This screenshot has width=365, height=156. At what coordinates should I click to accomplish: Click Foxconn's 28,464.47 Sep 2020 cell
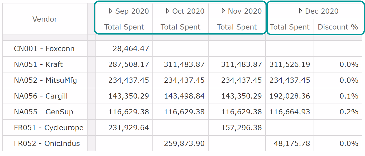131,49
